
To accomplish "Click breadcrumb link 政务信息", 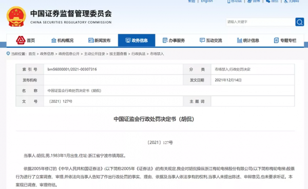I will (47, 54).
